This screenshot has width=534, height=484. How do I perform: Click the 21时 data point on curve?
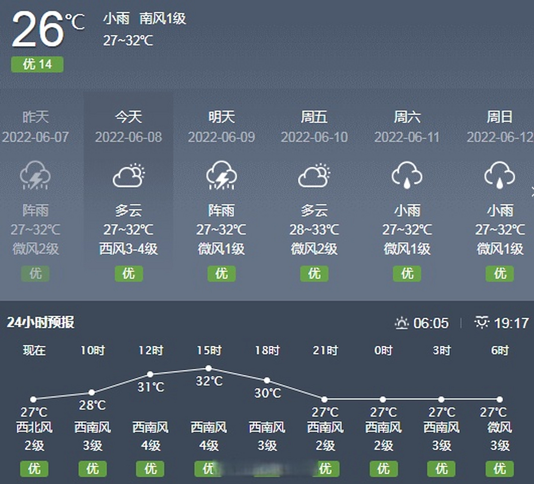(325, 399)
